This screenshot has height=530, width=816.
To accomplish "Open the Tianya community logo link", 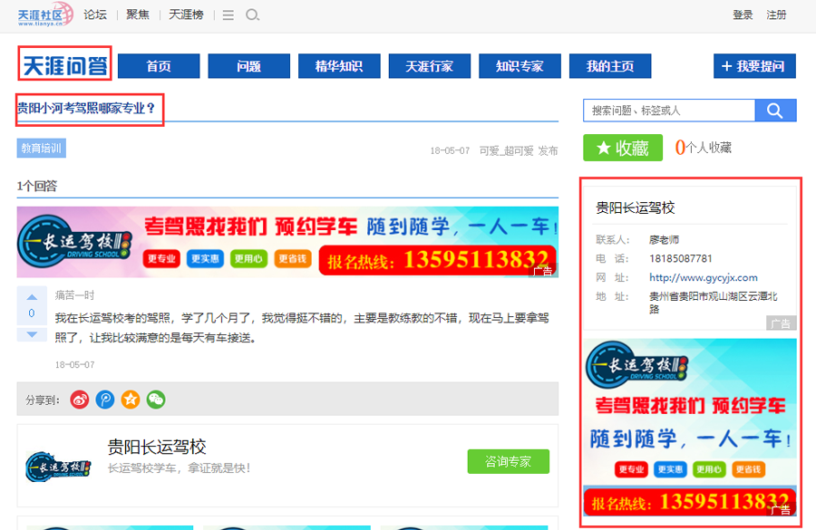I will click(45, 14).
